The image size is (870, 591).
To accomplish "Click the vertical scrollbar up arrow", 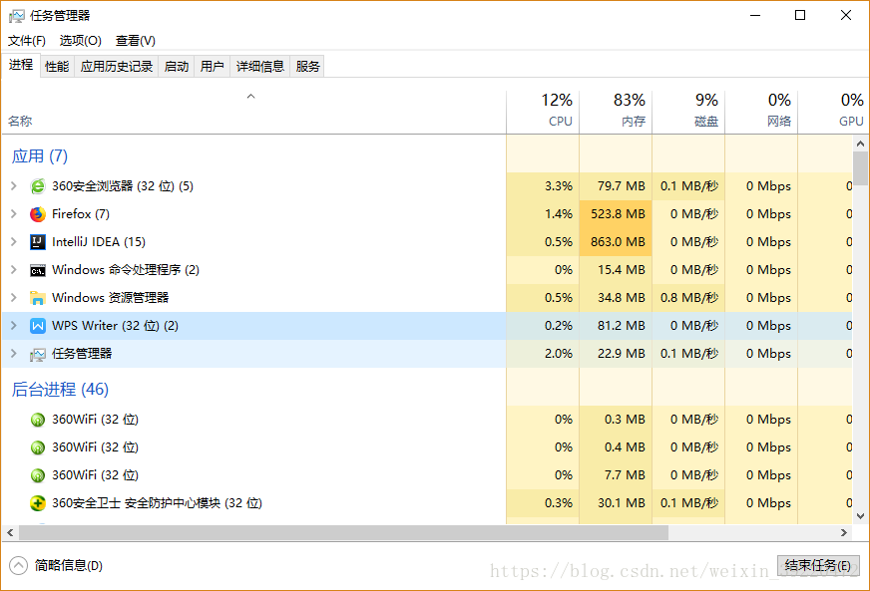I will pyautogui.click(x=861, y=144).
